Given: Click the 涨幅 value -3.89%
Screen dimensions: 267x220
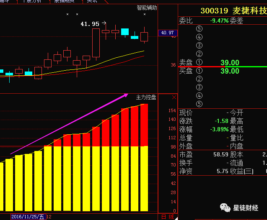Looking at the screenshot, I should 219,129.
